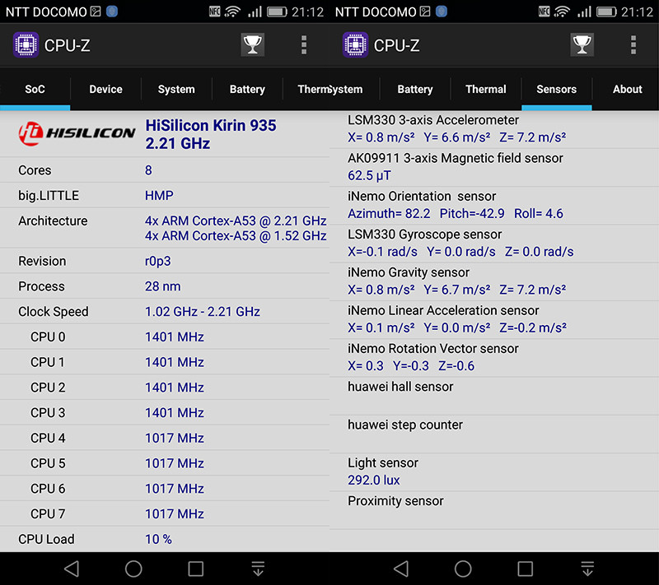
Task: Tap CPU-Z app icon in left screen
Action: click(26, 44)
